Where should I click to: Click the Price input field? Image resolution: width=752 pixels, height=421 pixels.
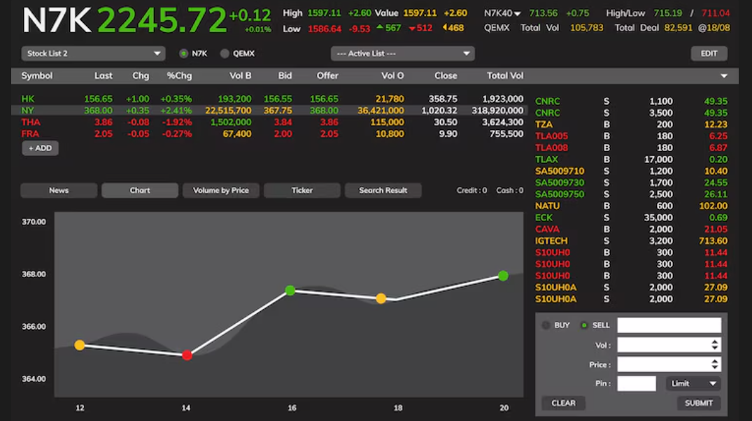(669, 364)
